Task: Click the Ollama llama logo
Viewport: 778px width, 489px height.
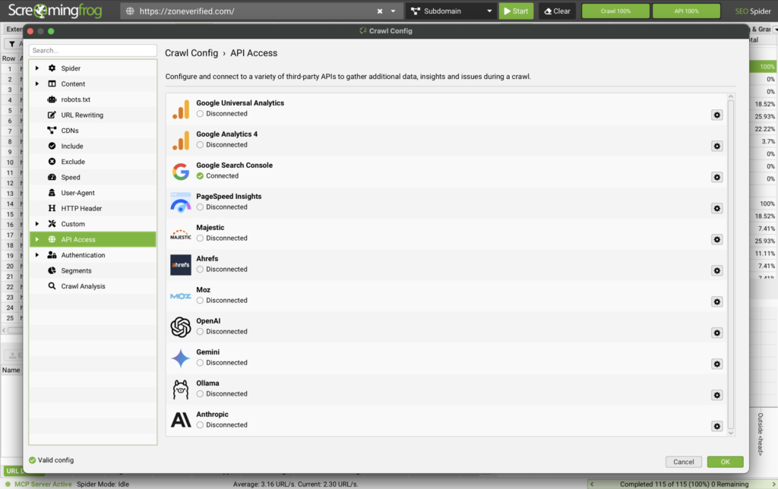Action: coord(181,390)
